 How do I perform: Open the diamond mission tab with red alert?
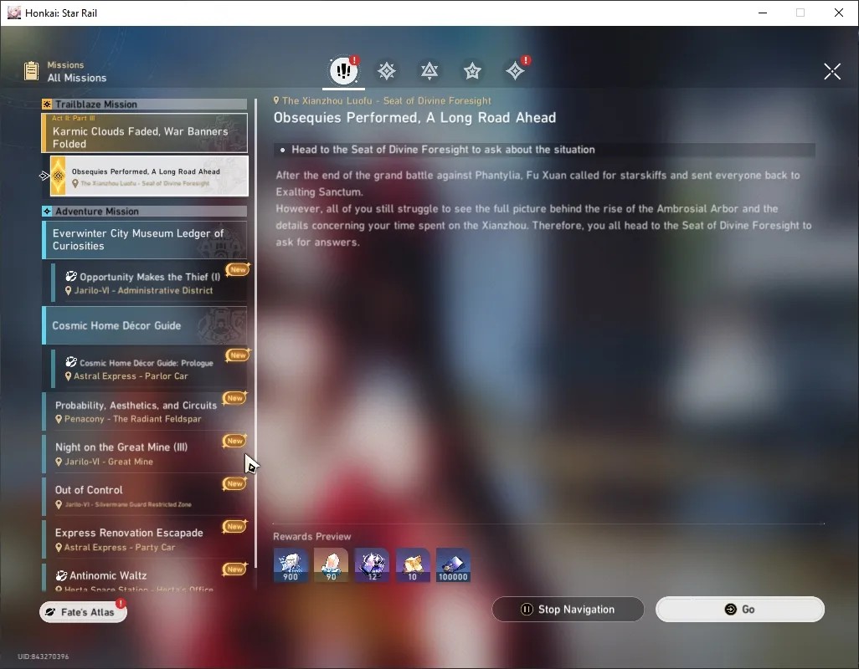(516, 70)
